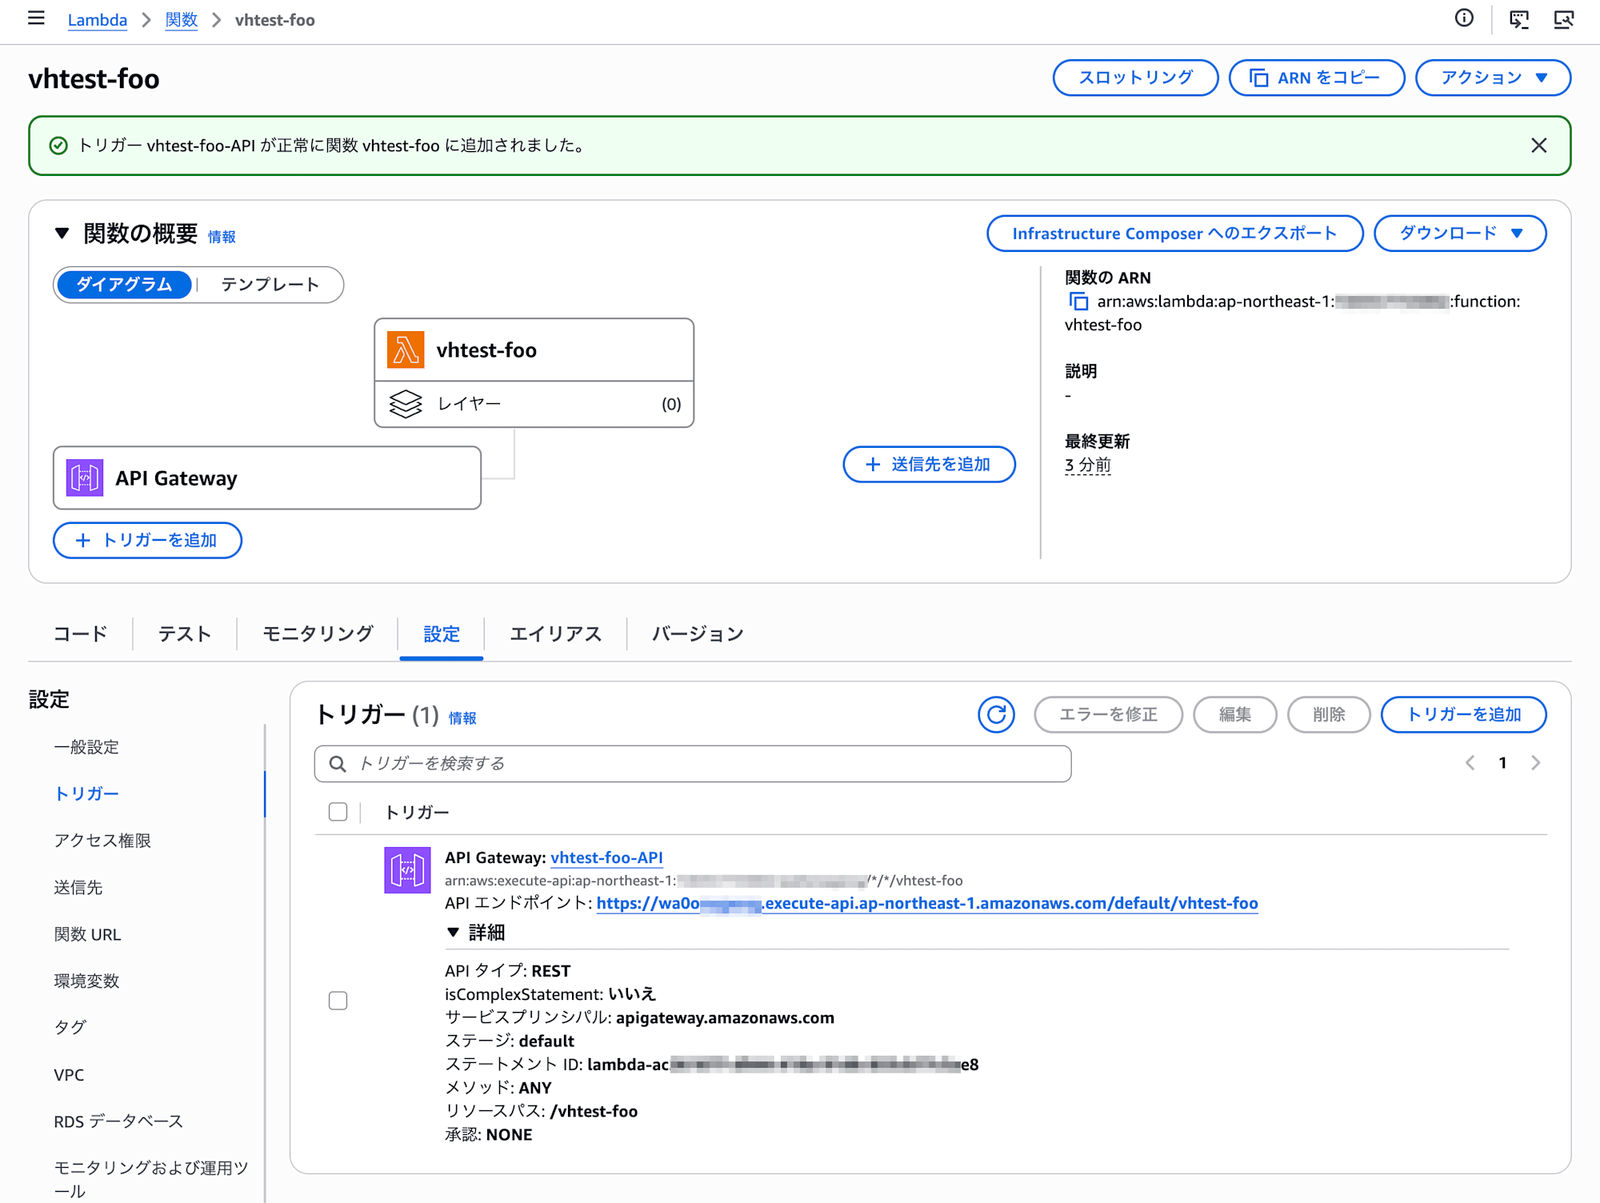
Task: Open the API endpoint URL link
Action: coord(927,903)
